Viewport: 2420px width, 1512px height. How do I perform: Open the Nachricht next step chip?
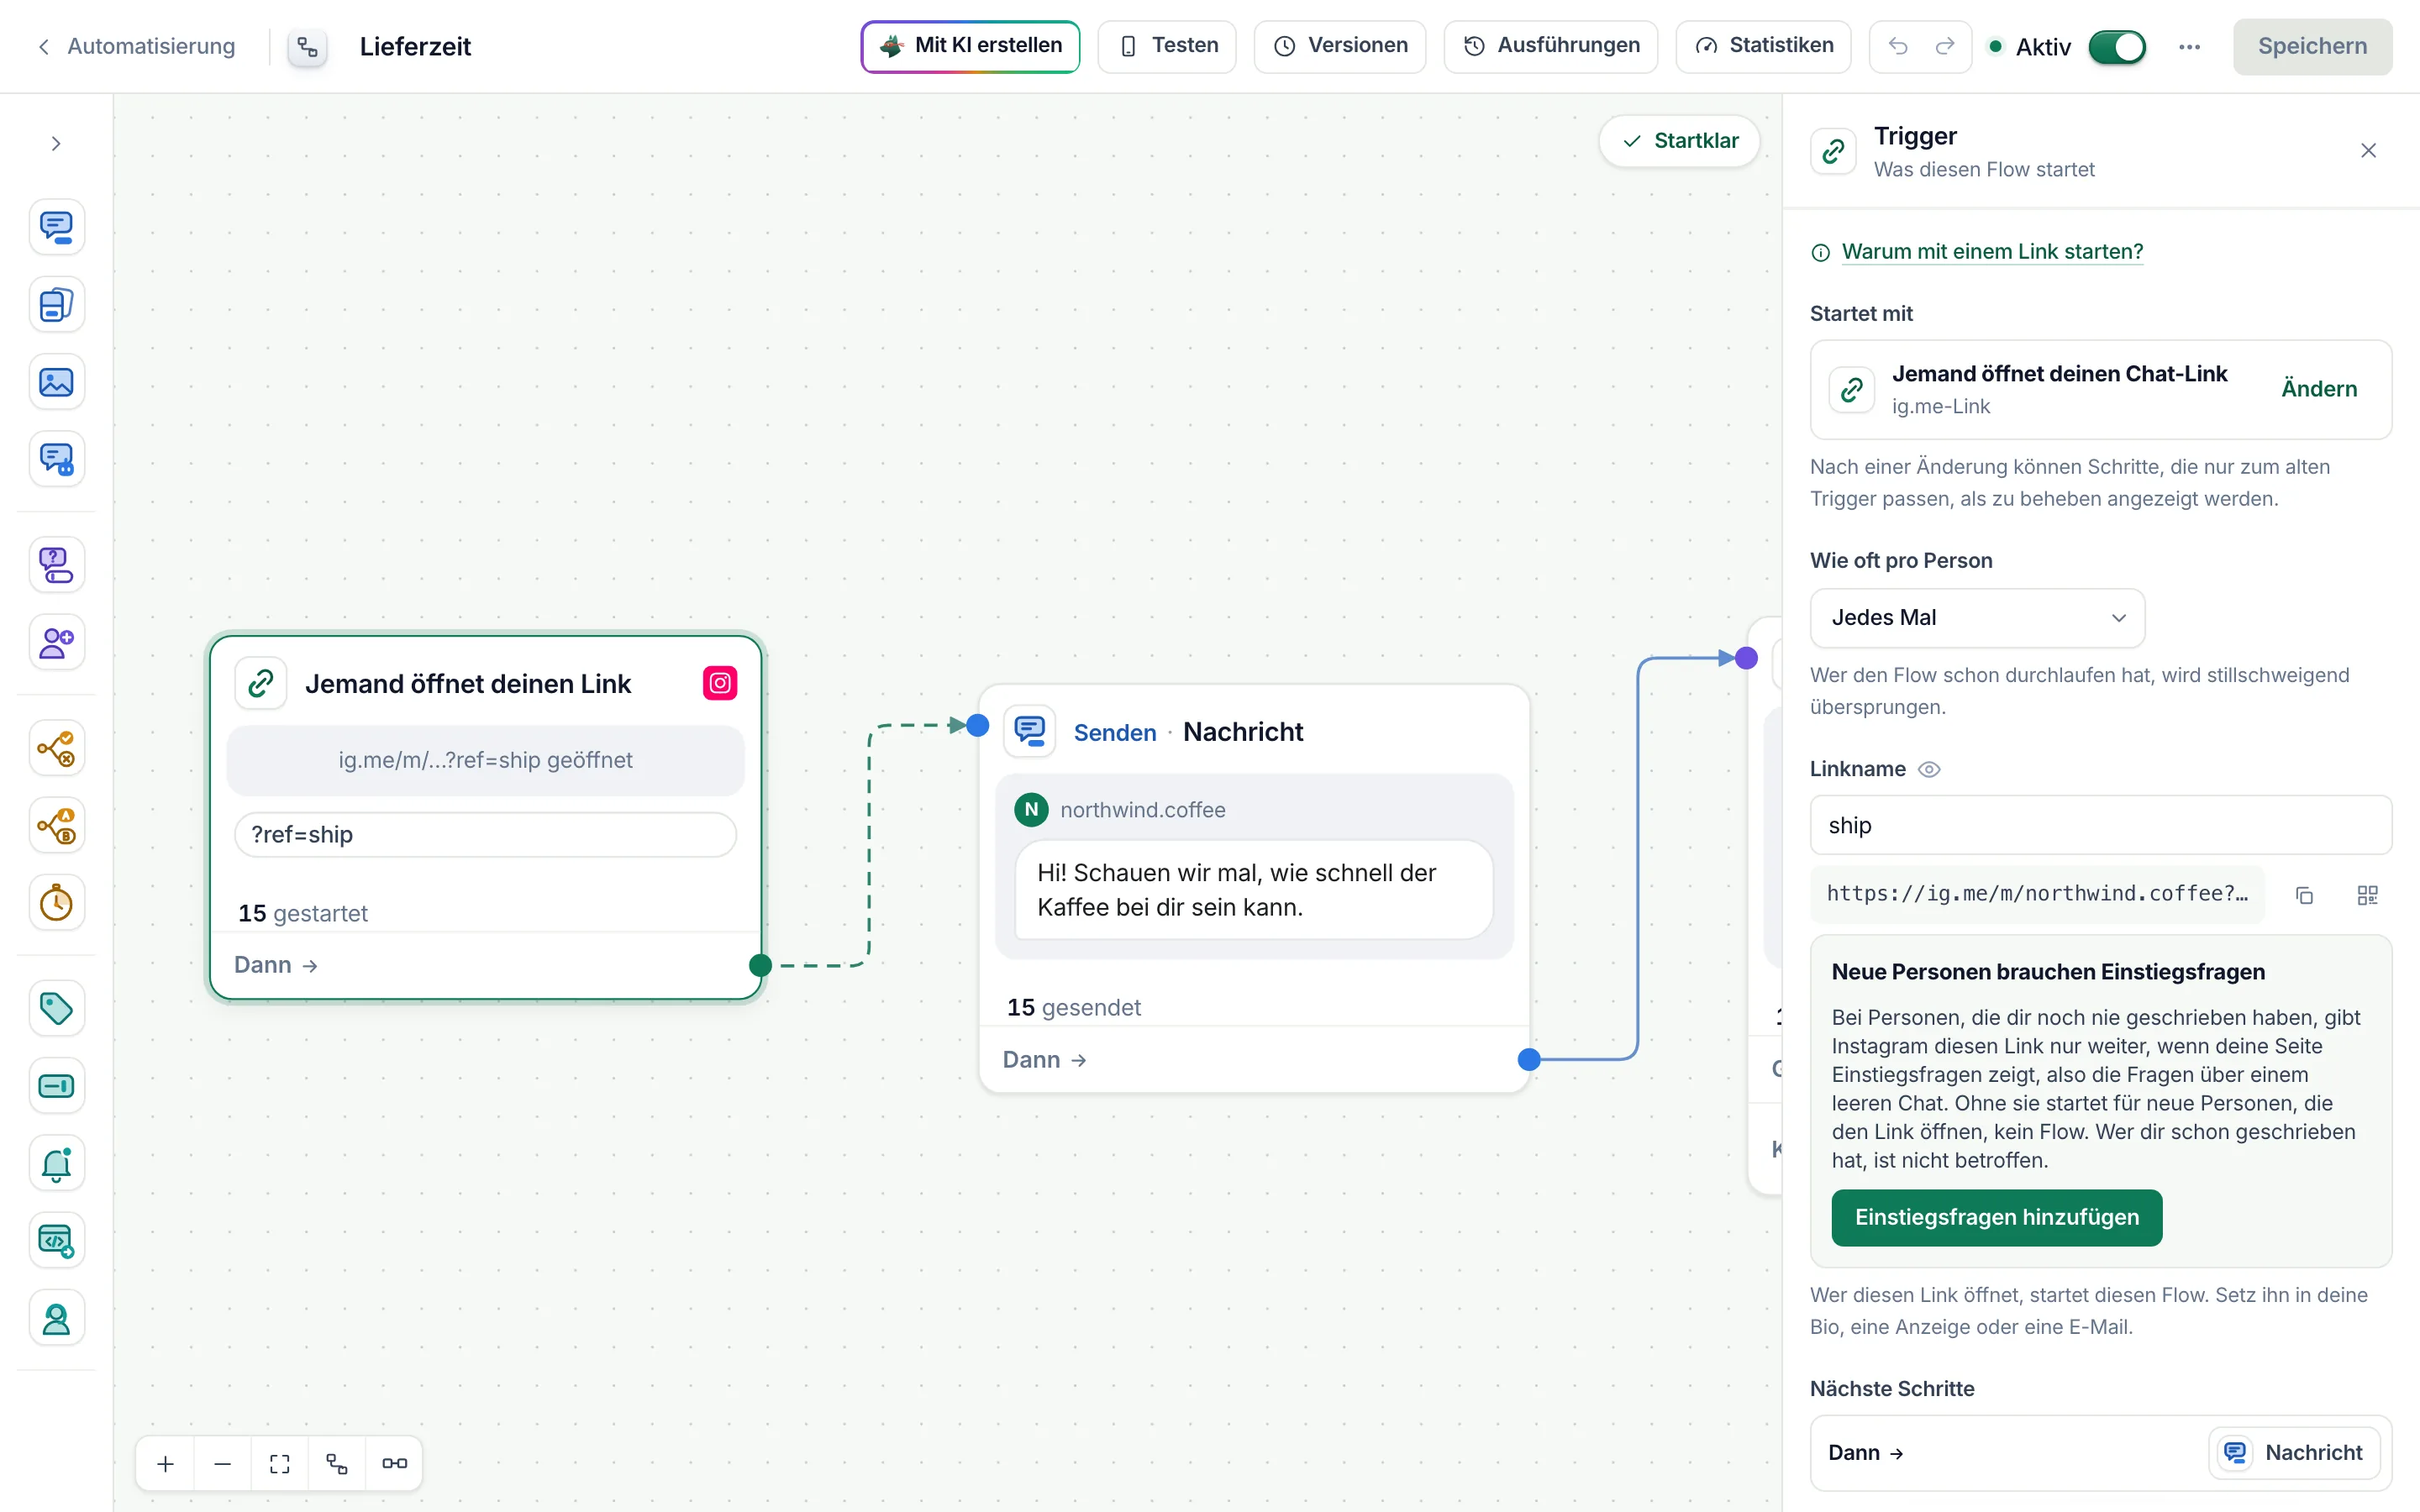(2294, 1453)
